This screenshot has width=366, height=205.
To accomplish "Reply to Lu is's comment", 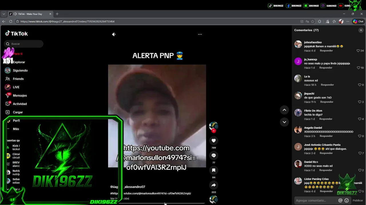I will [x=327, y=85].
